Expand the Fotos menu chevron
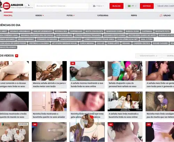 click(74, 15)
